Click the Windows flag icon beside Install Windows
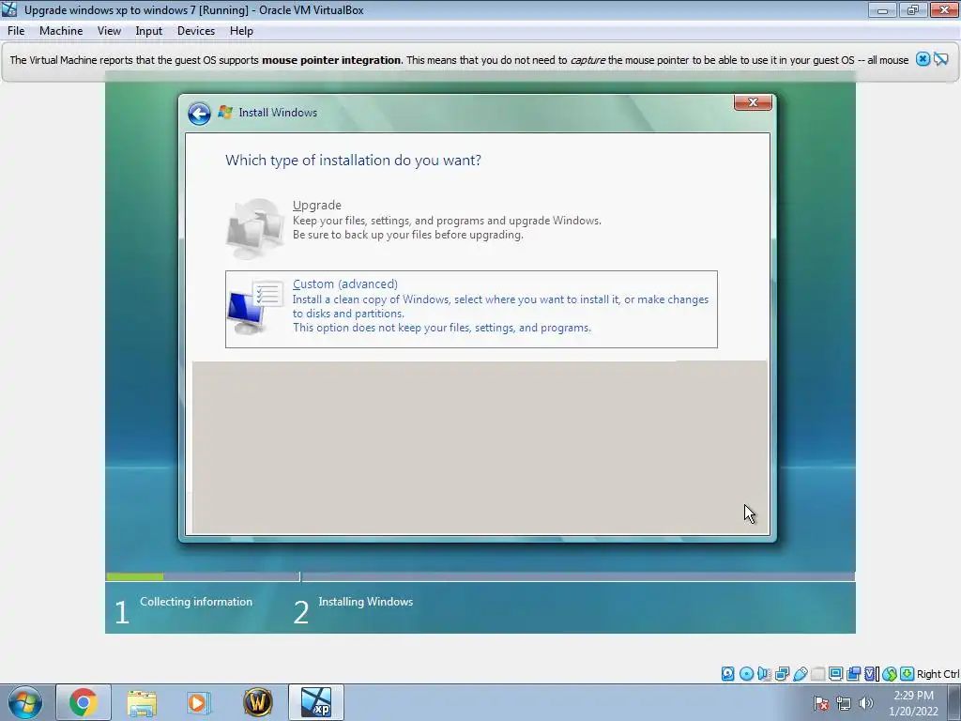This screenshot has height=721, width=961. (x=225, y=113)
